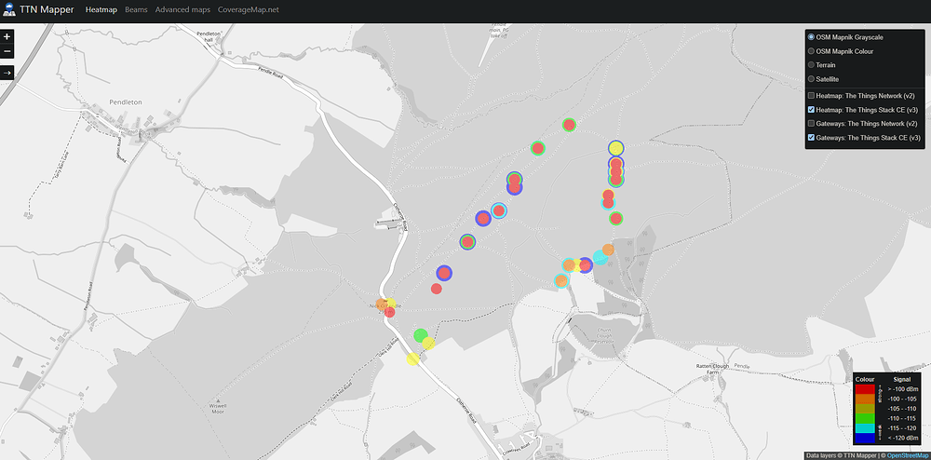Click the bright green heatmap point near Clitheroe Road
The width and height of the screenshot is (931, 460).
click(421, 336)
